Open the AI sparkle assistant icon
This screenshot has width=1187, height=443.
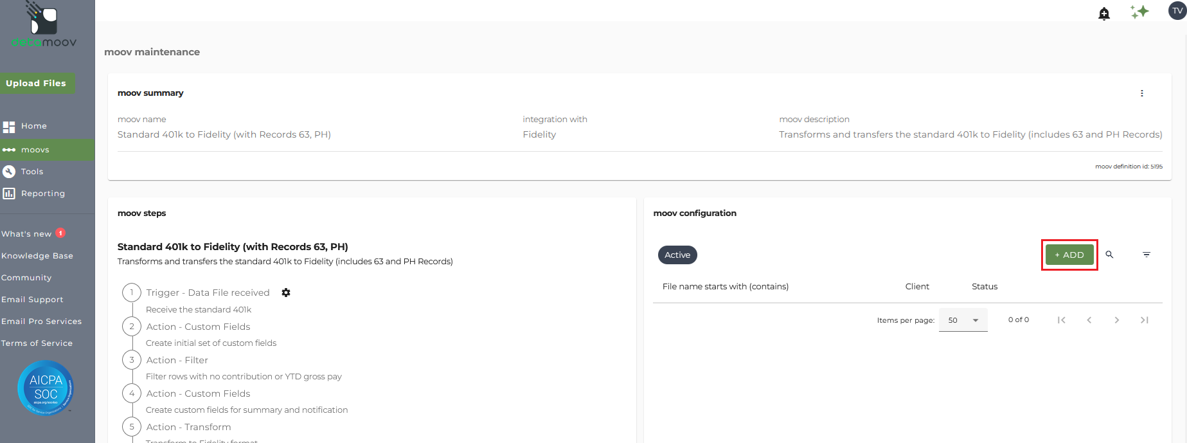pos(1139,12)
